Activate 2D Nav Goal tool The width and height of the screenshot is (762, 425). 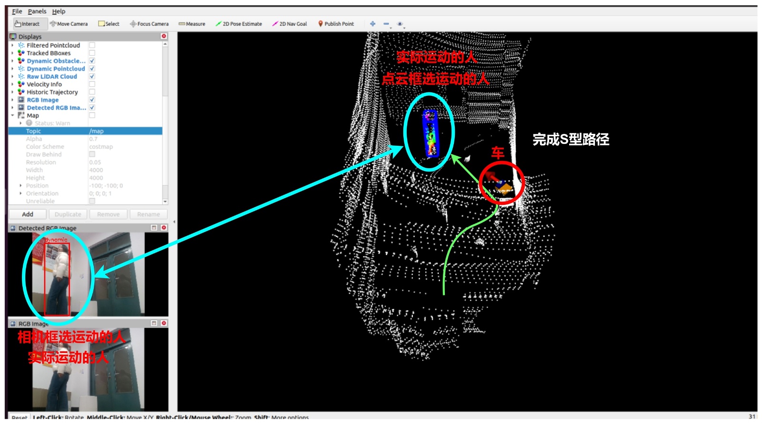290,24
